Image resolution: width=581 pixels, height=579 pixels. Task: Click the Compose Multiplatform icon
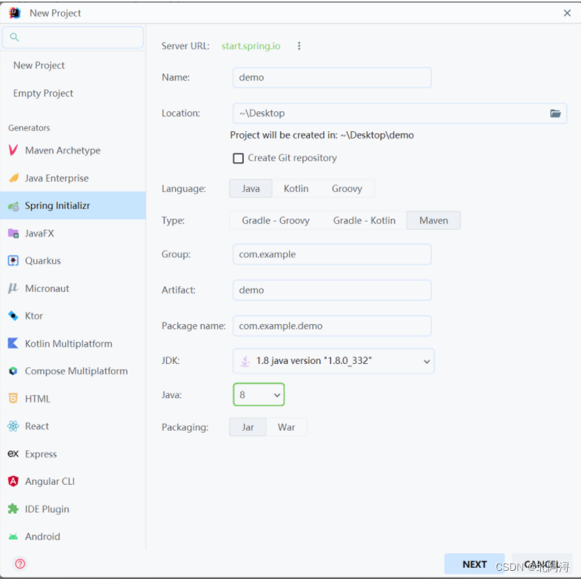tap(13, 371)
